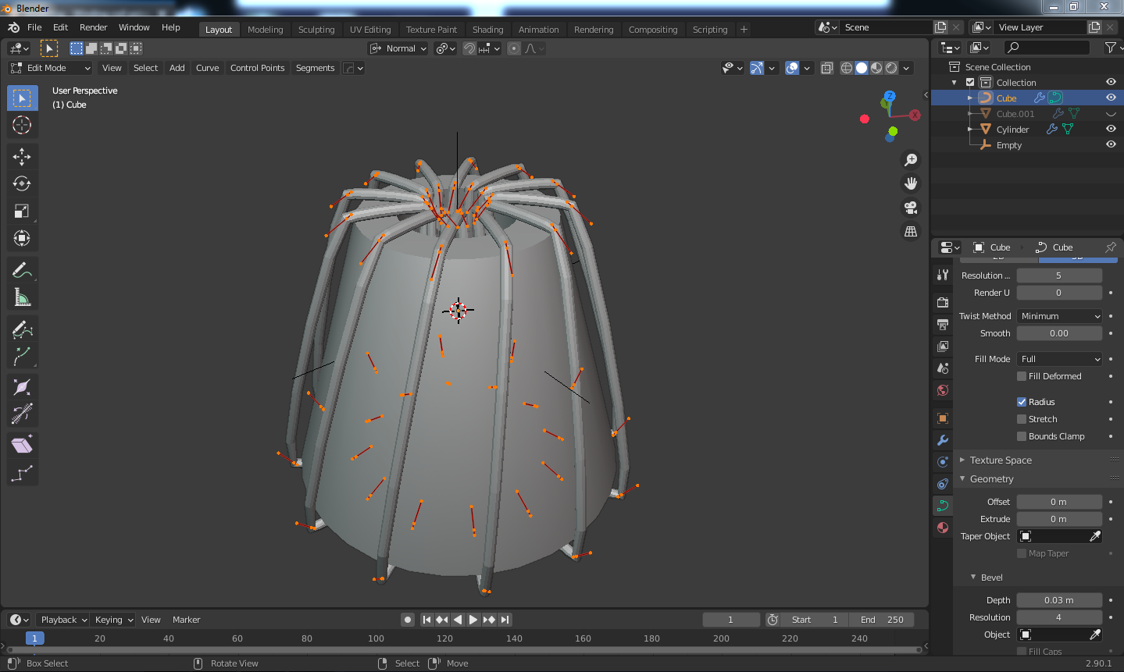Select the Cursor tool in the toolbar
The width and height of the screenshot is (1124, 672).
point(22,125)
